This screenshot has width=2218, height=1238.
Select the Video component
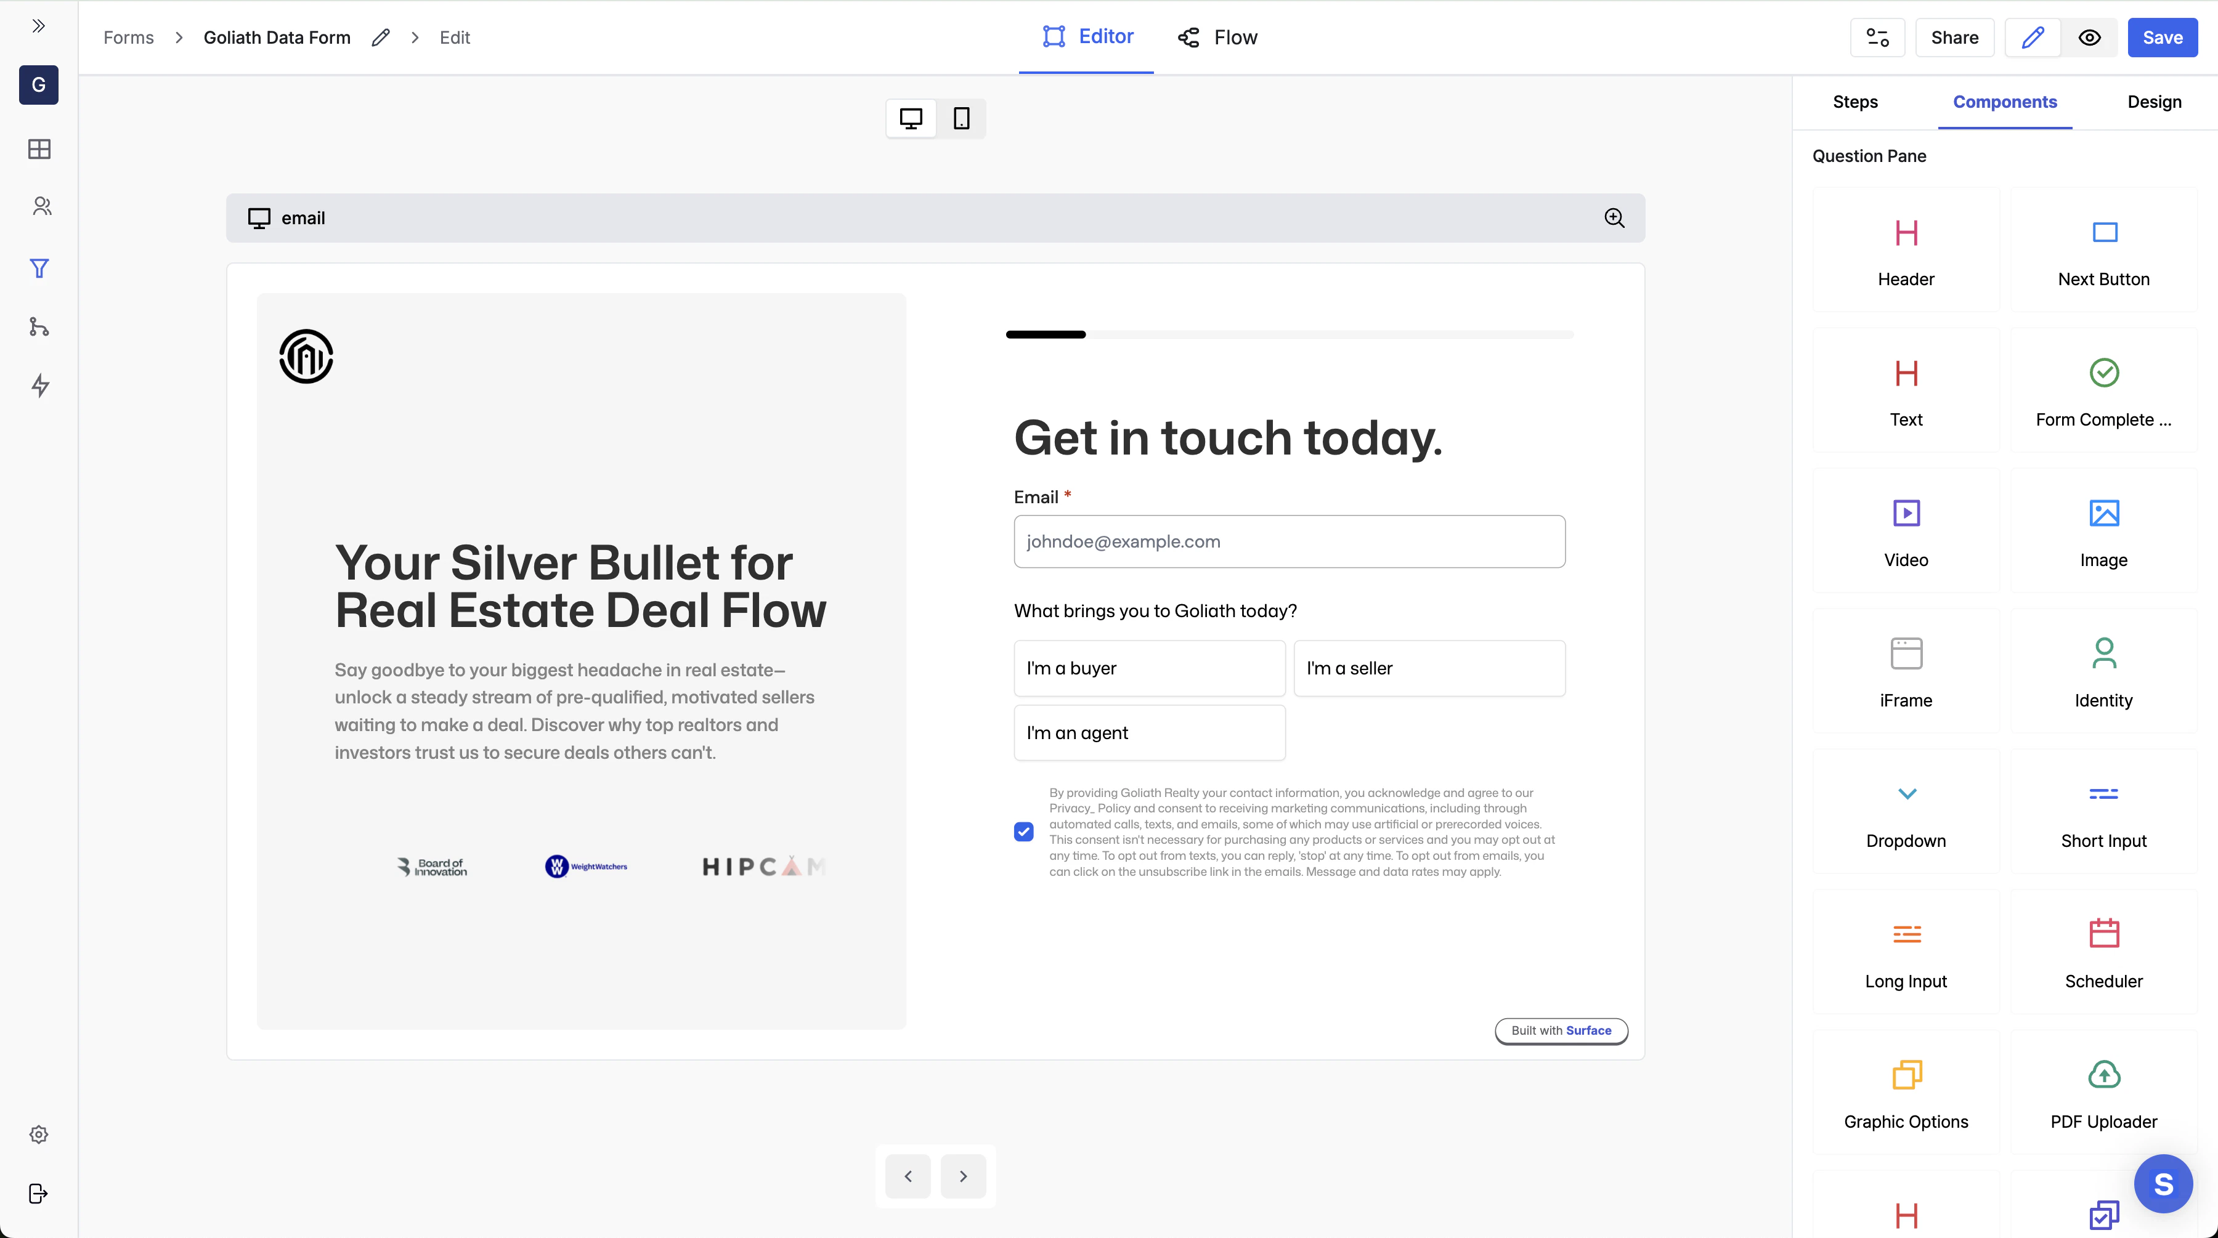pos(1906,530)
